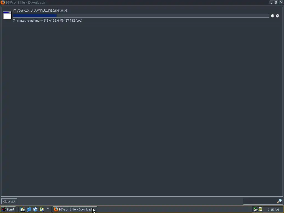Viewport: 284px width, 213px height.
Task: Restore down the Downloads window
Action: pos(276,2)
